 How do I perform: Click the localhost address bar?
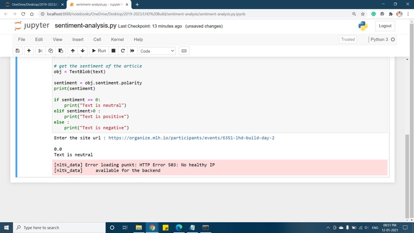point(195,14)
